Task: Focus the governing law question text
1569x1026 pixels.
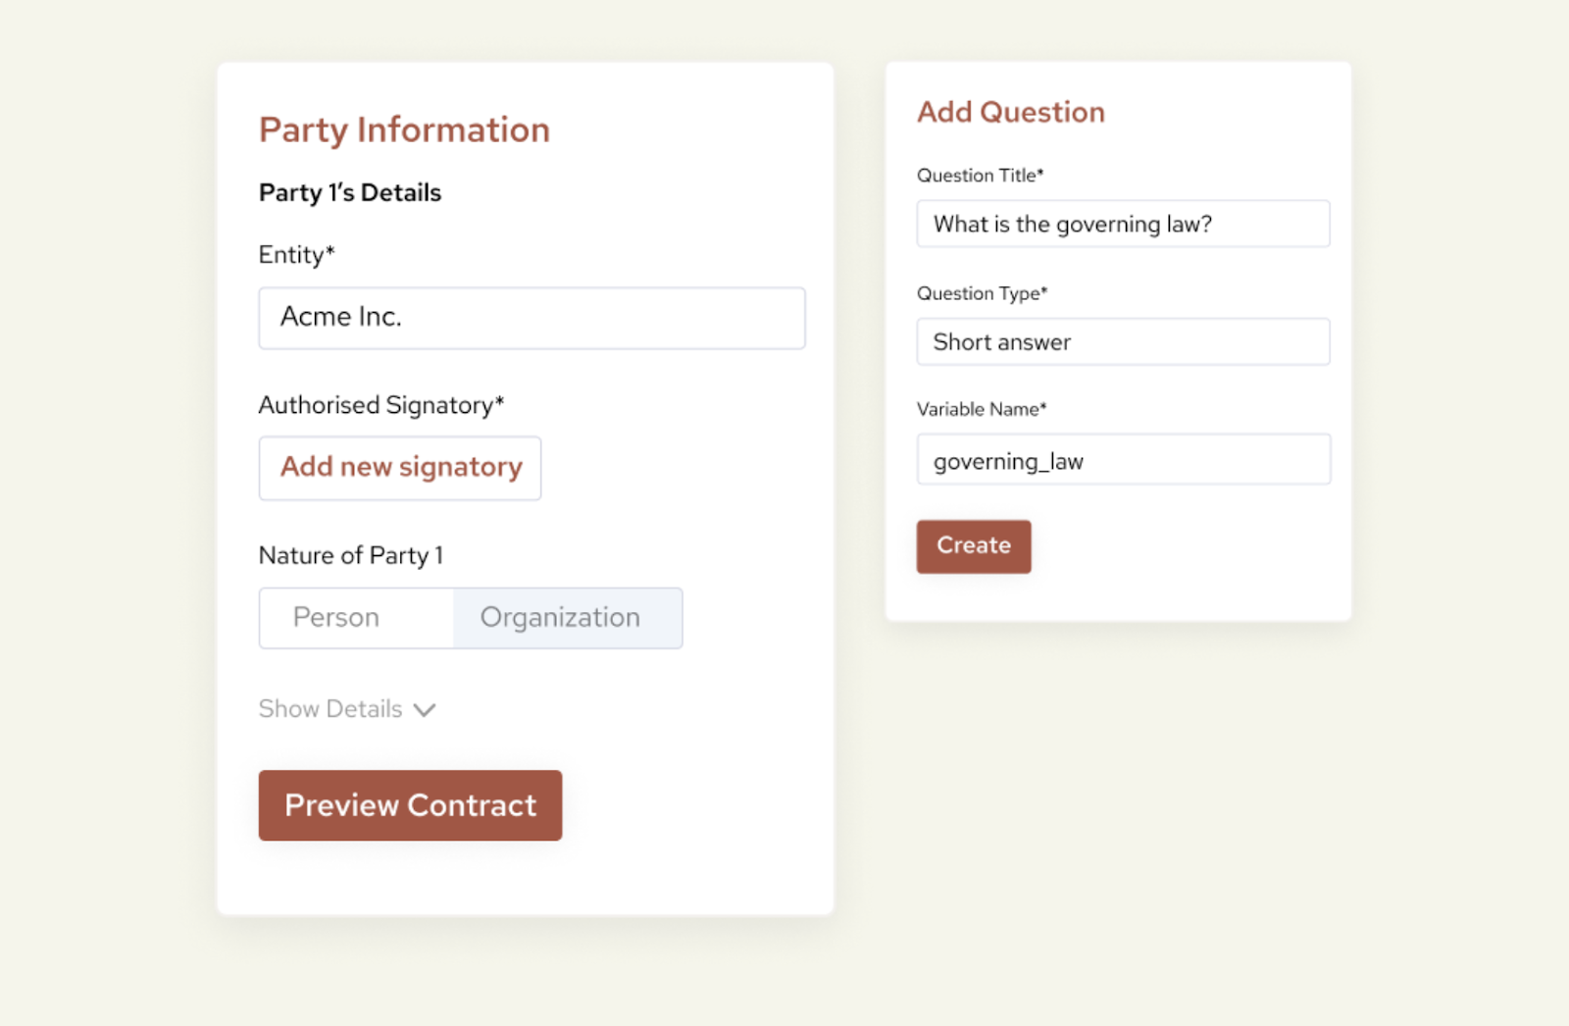Action: pyautogui.click(x=1122, y=224)
